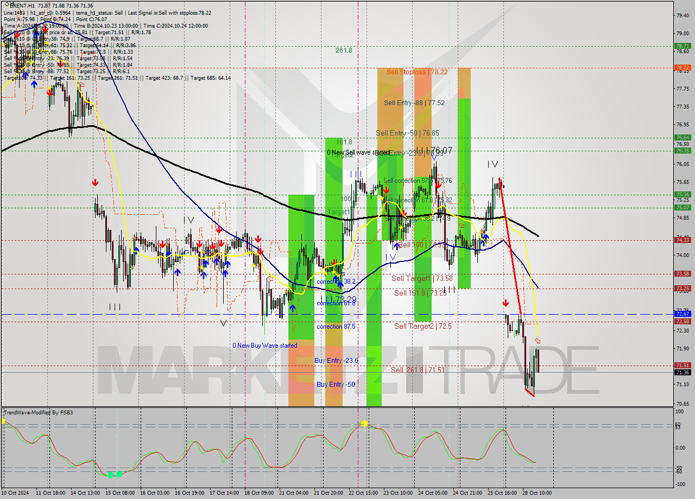Click the red 71.51 price tag

click(682, 365)
